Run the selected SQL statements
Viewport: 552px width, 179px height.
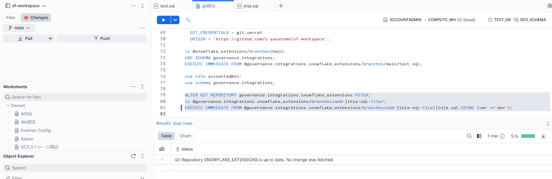164,20
